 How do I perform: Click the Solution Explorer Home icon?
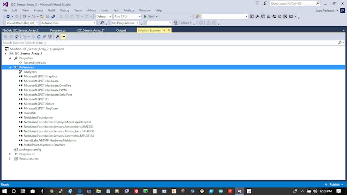16,37
